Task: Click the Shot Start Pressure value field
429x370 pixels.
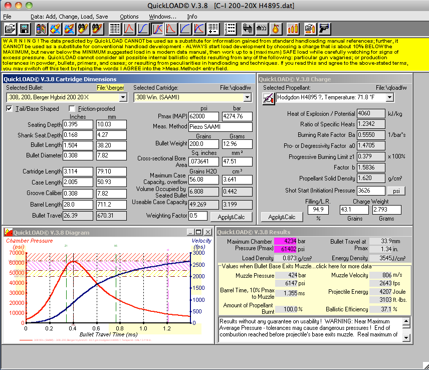Action: (371, 191)
